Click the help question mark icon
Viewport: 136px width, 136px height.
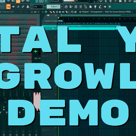(x=115, y=1)
